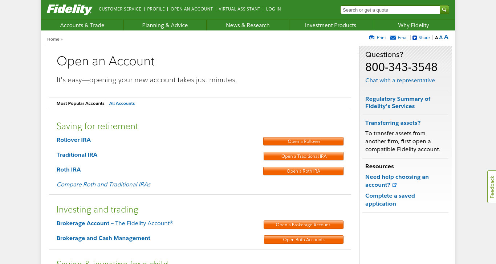Open Investment Products menu
Image resolution: width=496 pixels, height=264 pixels.
pyautogui.click(x=330, y=25)
